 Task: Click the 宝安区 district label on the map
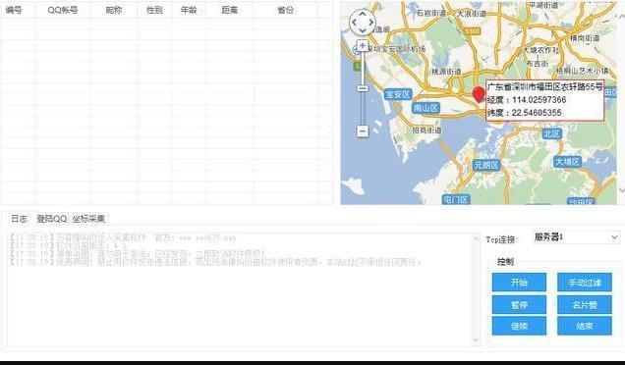click(x=397, y=95)
